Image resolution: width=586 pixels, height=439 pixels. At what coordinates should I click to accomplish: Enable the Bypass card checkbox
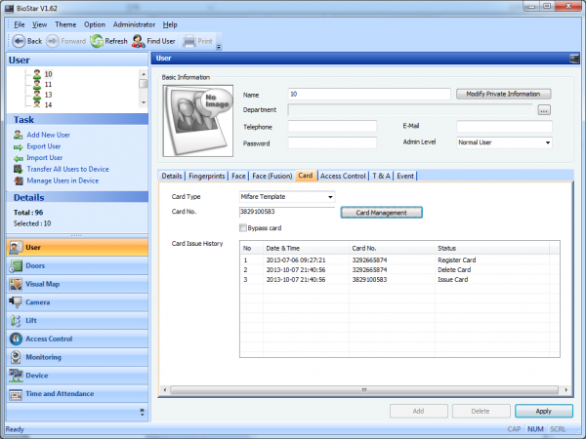(244, 227)
